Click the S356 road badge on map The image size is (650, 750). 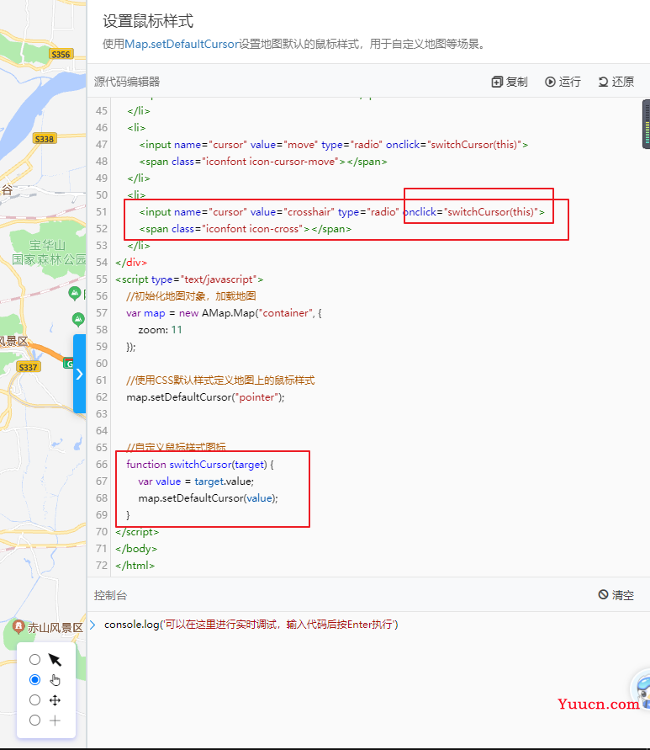tap(61, 54)
